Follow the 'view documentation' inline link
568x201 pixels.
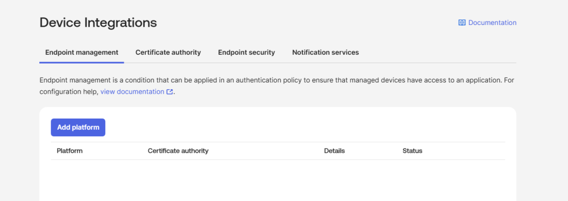132,92
